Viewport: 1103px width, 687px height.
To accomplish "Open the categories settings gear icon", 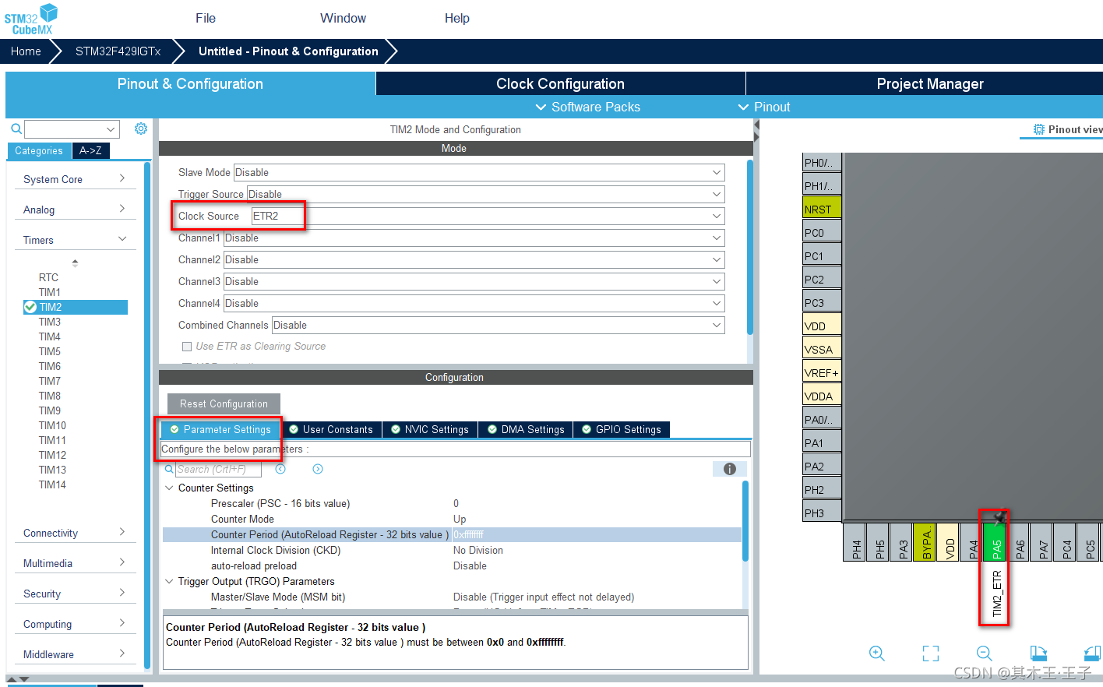I will pyautogui.click(x=140, y=129).
